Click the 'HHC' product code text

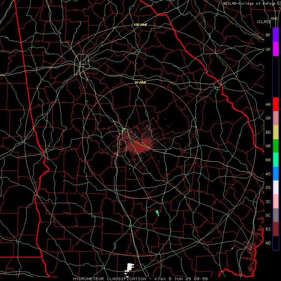(x=274, y=19)
